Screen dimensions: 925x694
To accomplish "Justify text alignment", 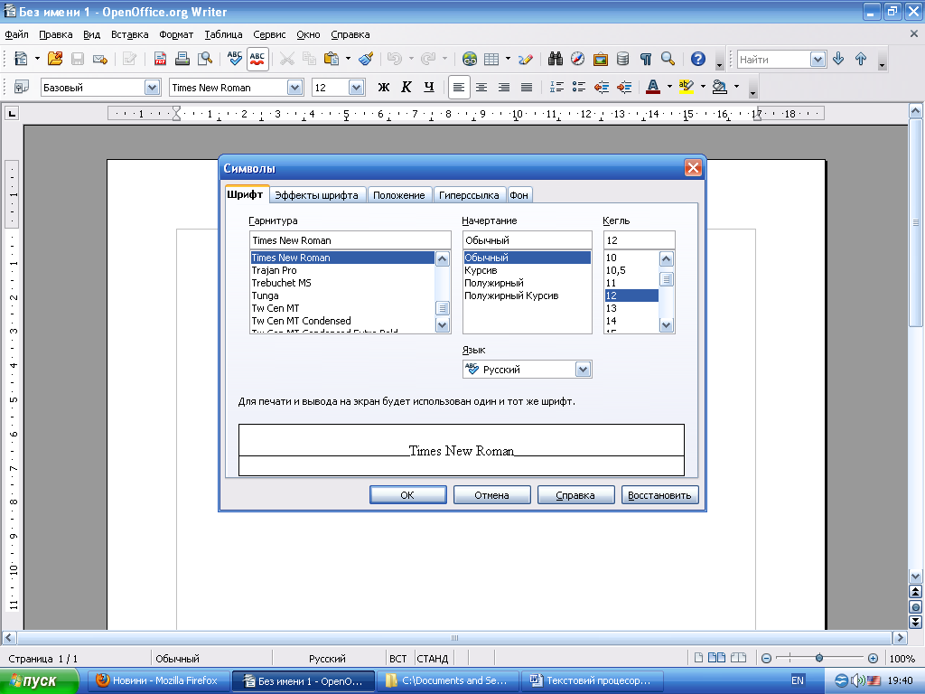I will pos(527,88).
